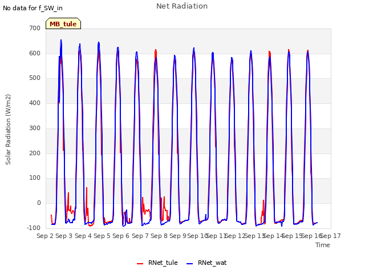The height and width of the screenshot is (274, 365).
Task: Click the 700 y-axis tick label
Action: (x=35, y=28)
